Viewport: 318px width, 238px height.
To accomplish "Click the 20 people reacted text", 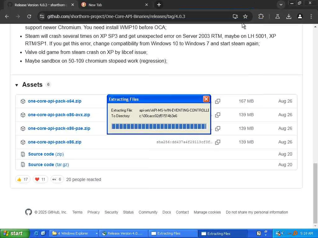I will tap(84, 179).
